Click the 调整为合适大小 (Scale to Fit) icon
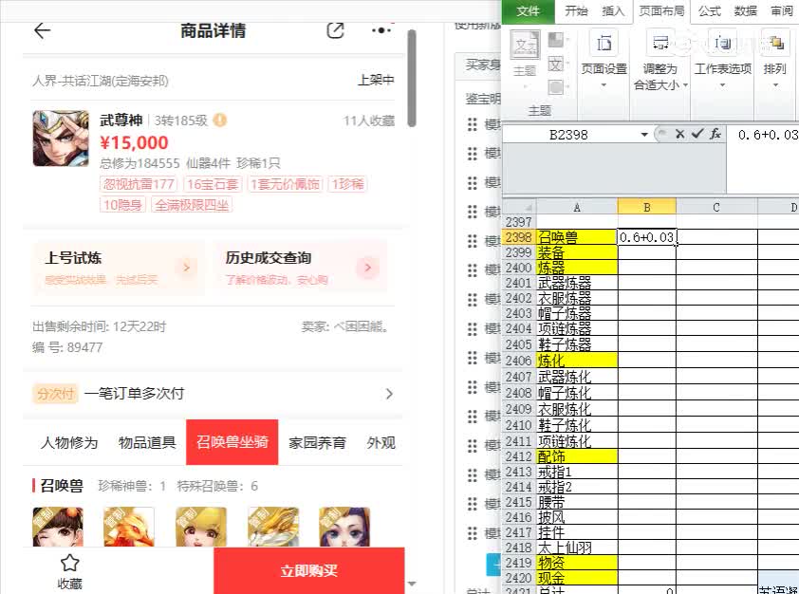799x594 pixels. pyautogui.click(x=660, y=45)
